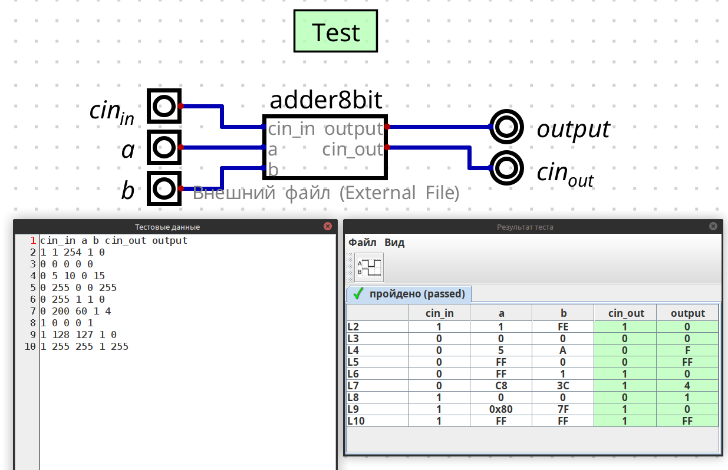Select the adder8bit component block
The height and width of the screenshot is (470, 728).
[x=325, y=147]
